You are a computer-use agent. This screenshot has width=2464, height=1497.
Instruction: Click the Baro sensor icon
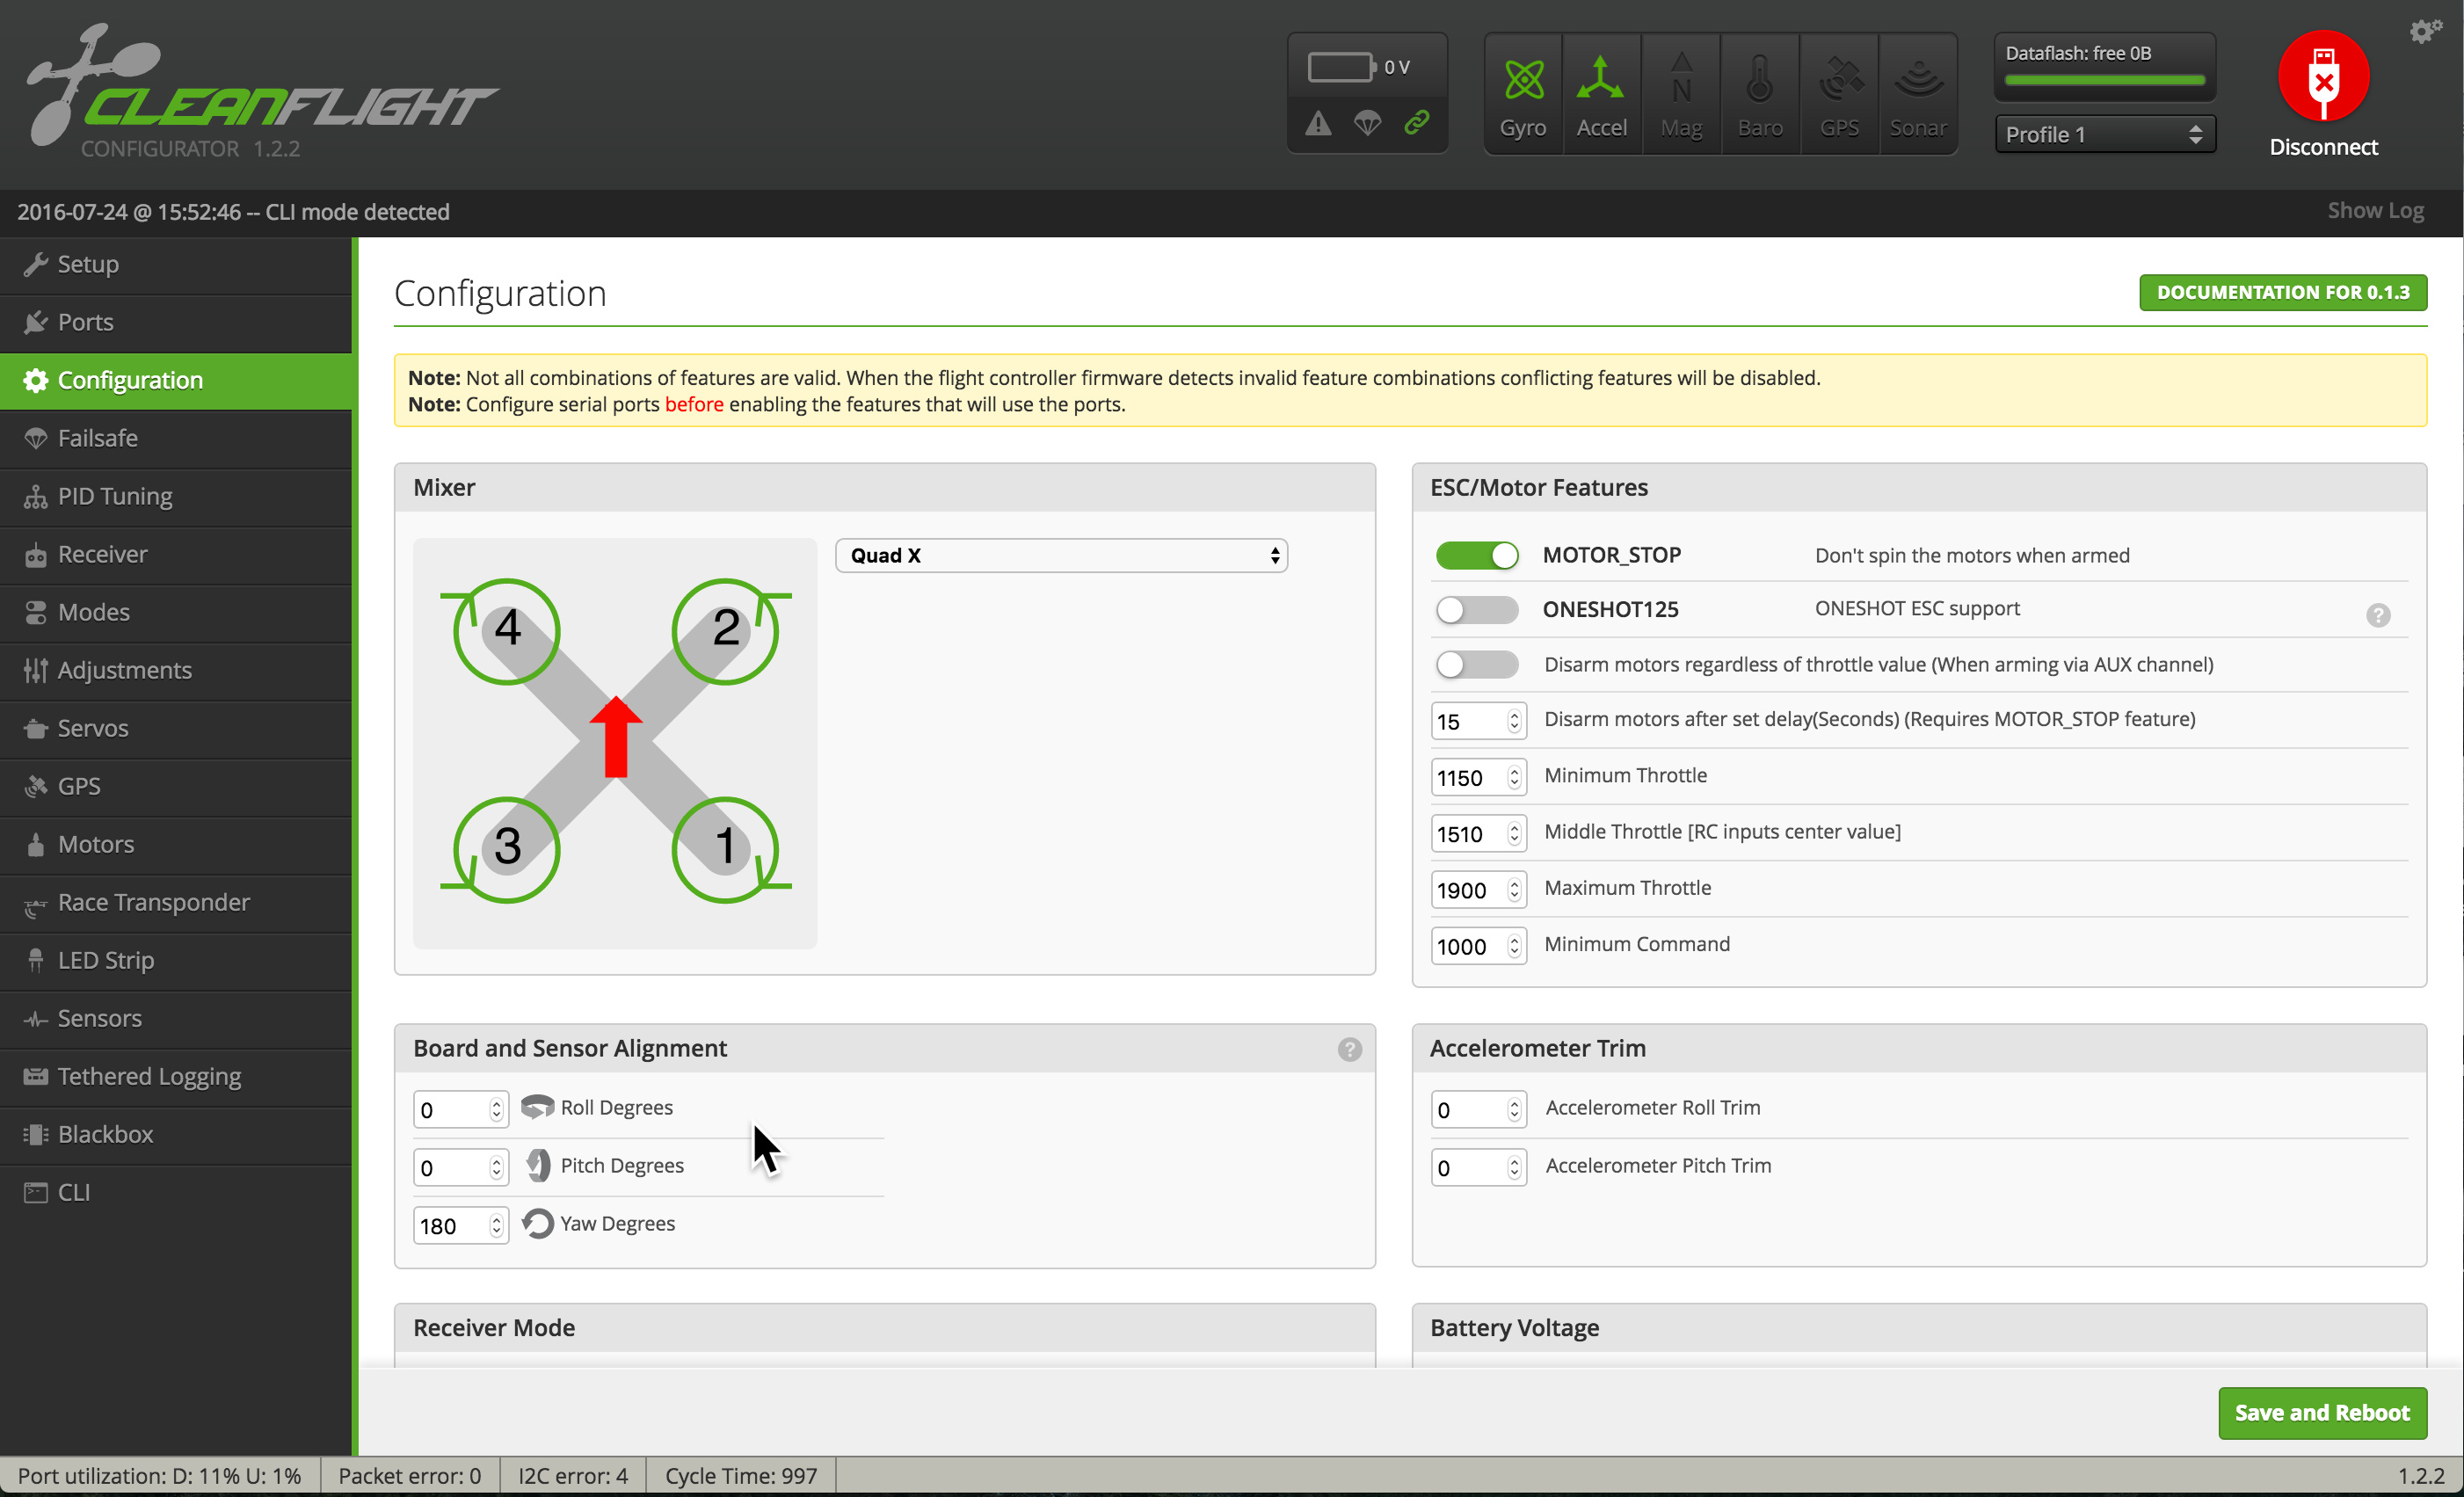(1760, 79)
